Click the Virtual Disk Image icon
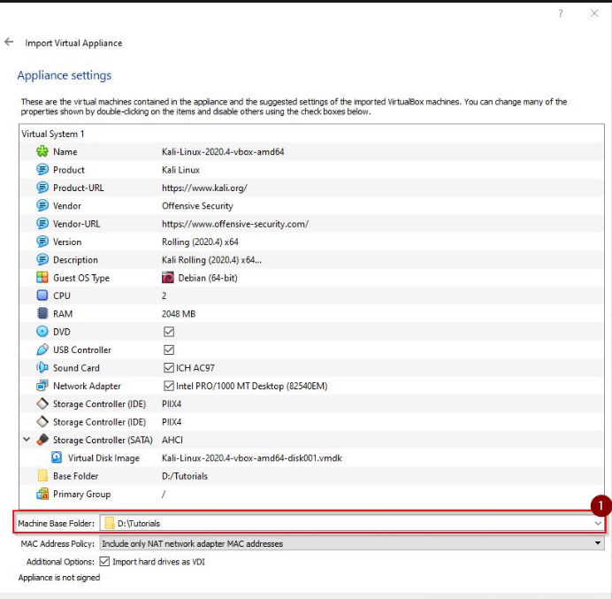Screen dimensions: 612x599 (x=57, y=457)
